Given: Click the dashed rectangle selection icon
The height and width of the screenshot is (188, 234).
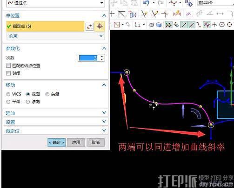Looking at the screenshot, I should coord(138,25).
